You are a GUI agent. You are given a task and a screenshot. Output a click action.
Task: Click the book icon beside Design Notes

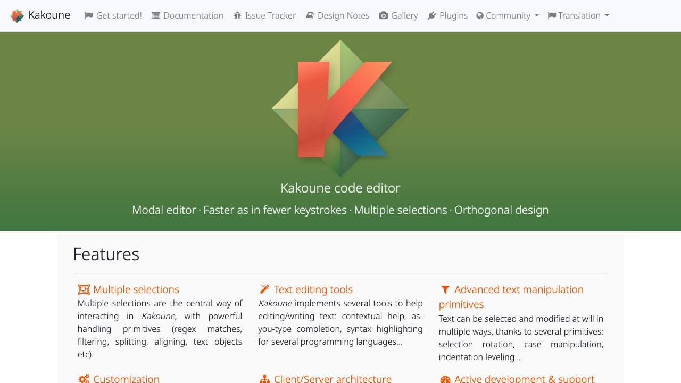click(310, 15)
